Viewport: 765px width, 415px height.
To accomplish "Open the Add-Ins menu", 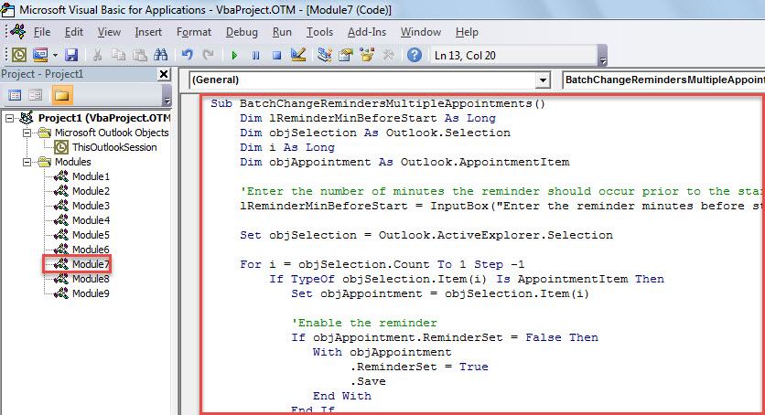I will (x=367, y=32).
